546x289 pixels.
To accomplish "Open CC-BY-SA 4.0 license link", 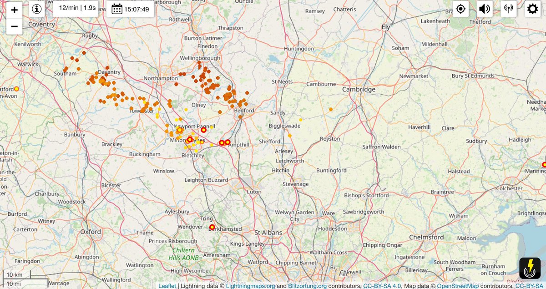I will (382, 286).
